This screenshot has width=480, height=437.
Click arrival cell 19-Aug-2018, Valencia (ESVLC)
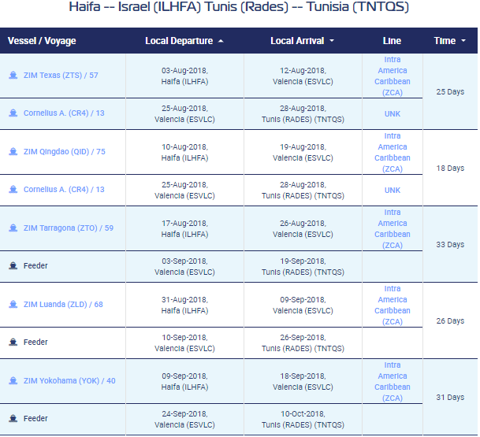pos(303,152)
